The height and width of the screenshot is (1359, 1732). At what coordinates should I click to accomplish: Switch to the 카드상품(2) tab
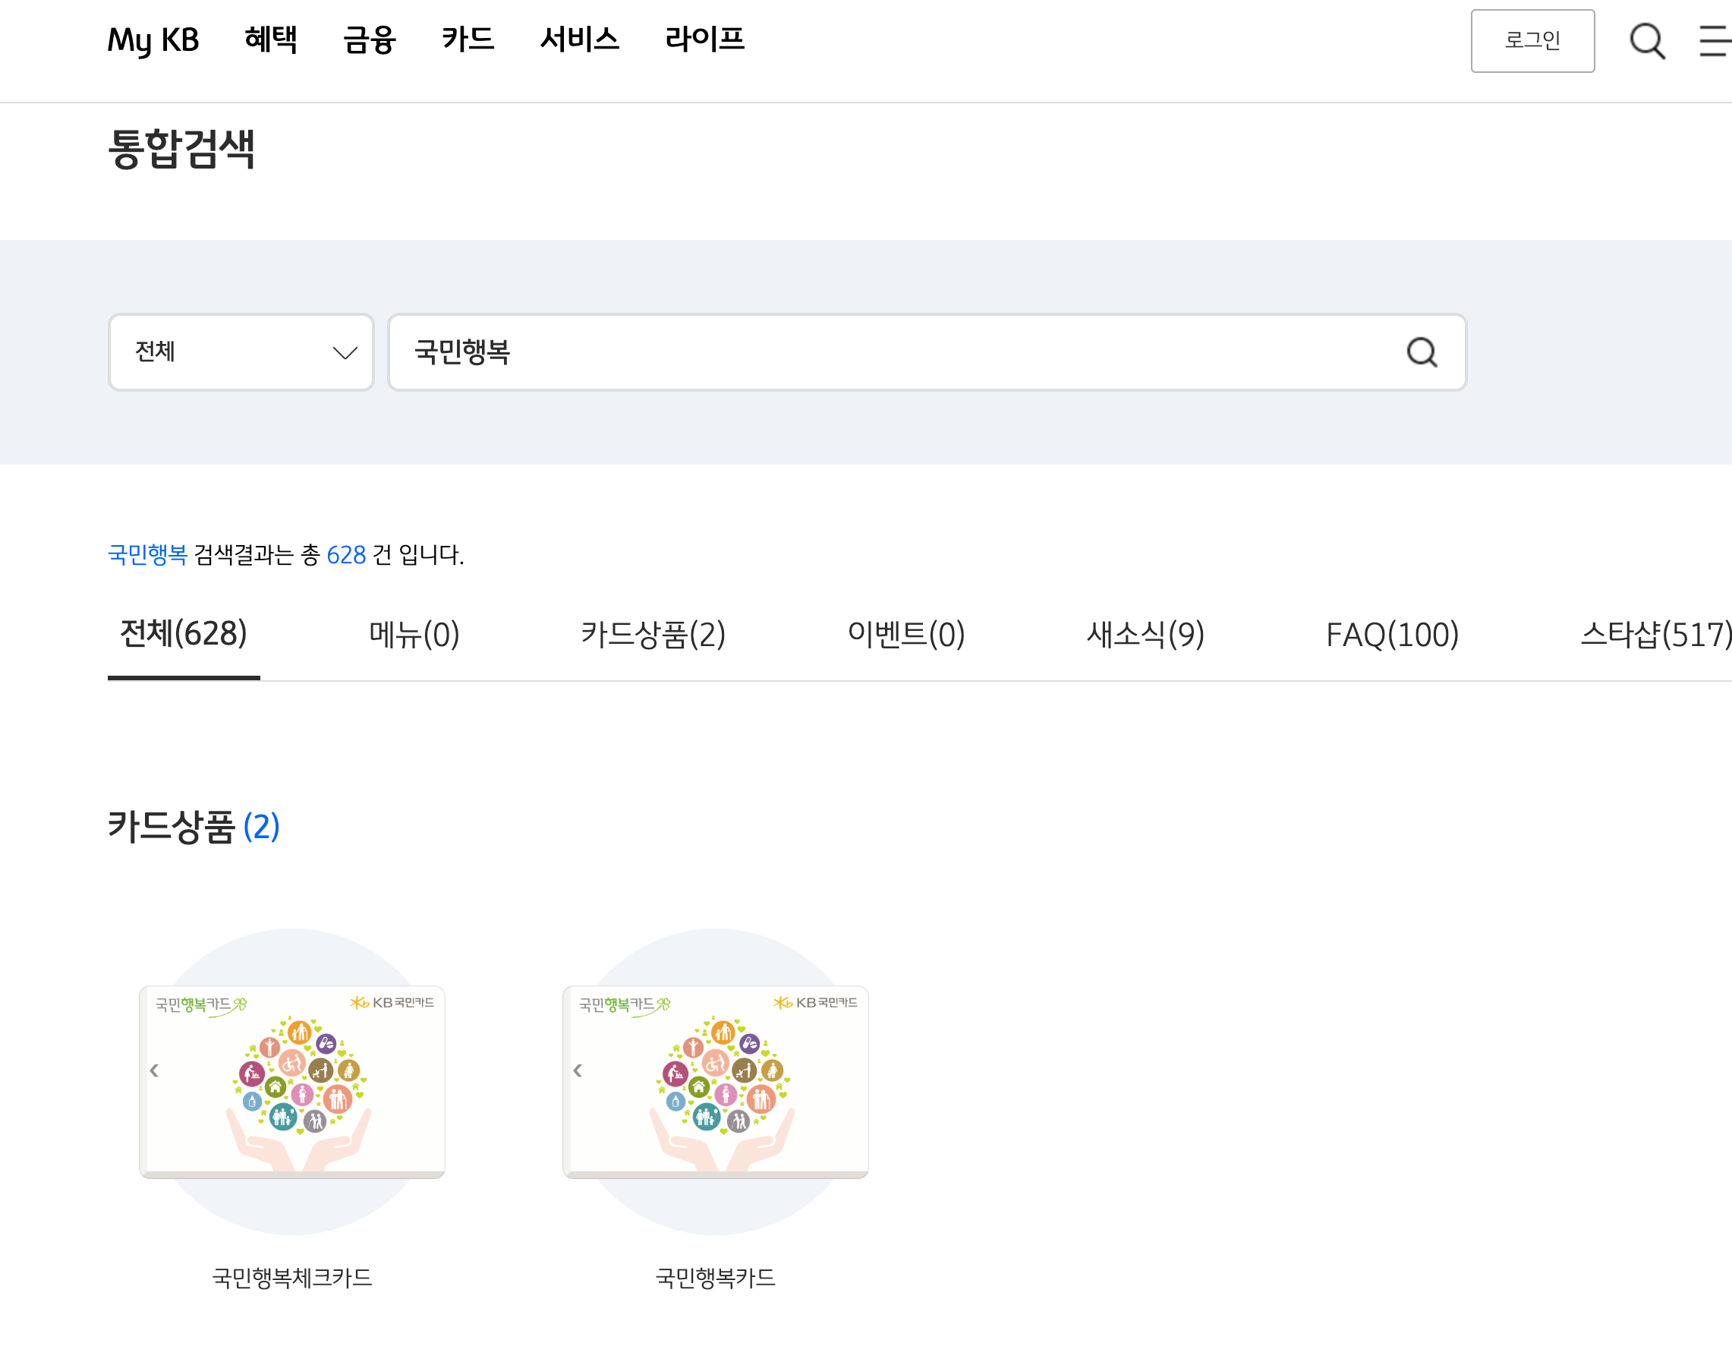653,635
